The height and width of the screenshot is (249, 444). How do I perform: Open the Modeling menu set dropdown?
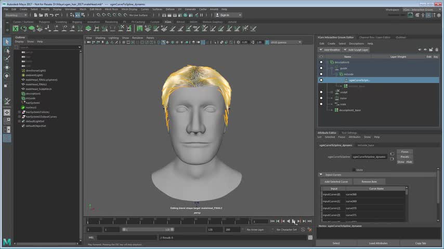[x=16, y=15]
